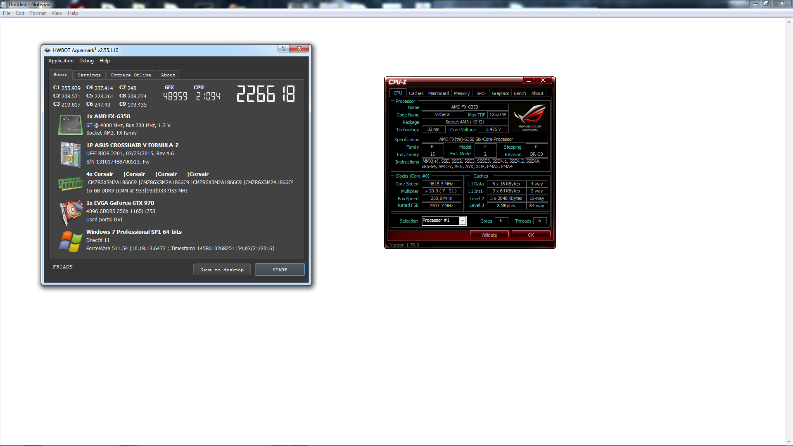The height and width of the screenshot is (446, 793).
Task: Switch to the Score tab in Aquamark
Action: click(60, 75)
